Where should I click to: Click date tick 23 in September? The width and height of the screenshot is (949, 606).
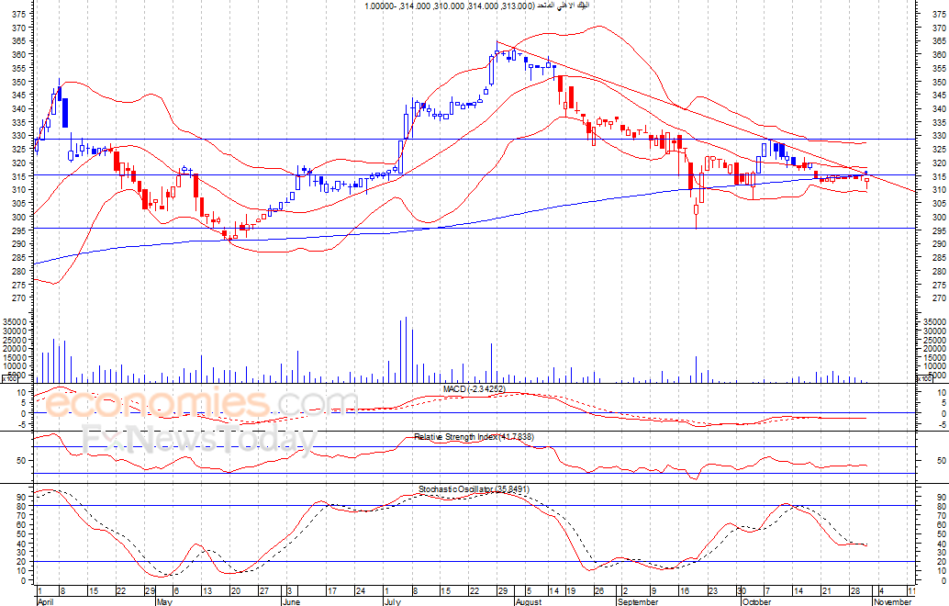click(713, 591)
